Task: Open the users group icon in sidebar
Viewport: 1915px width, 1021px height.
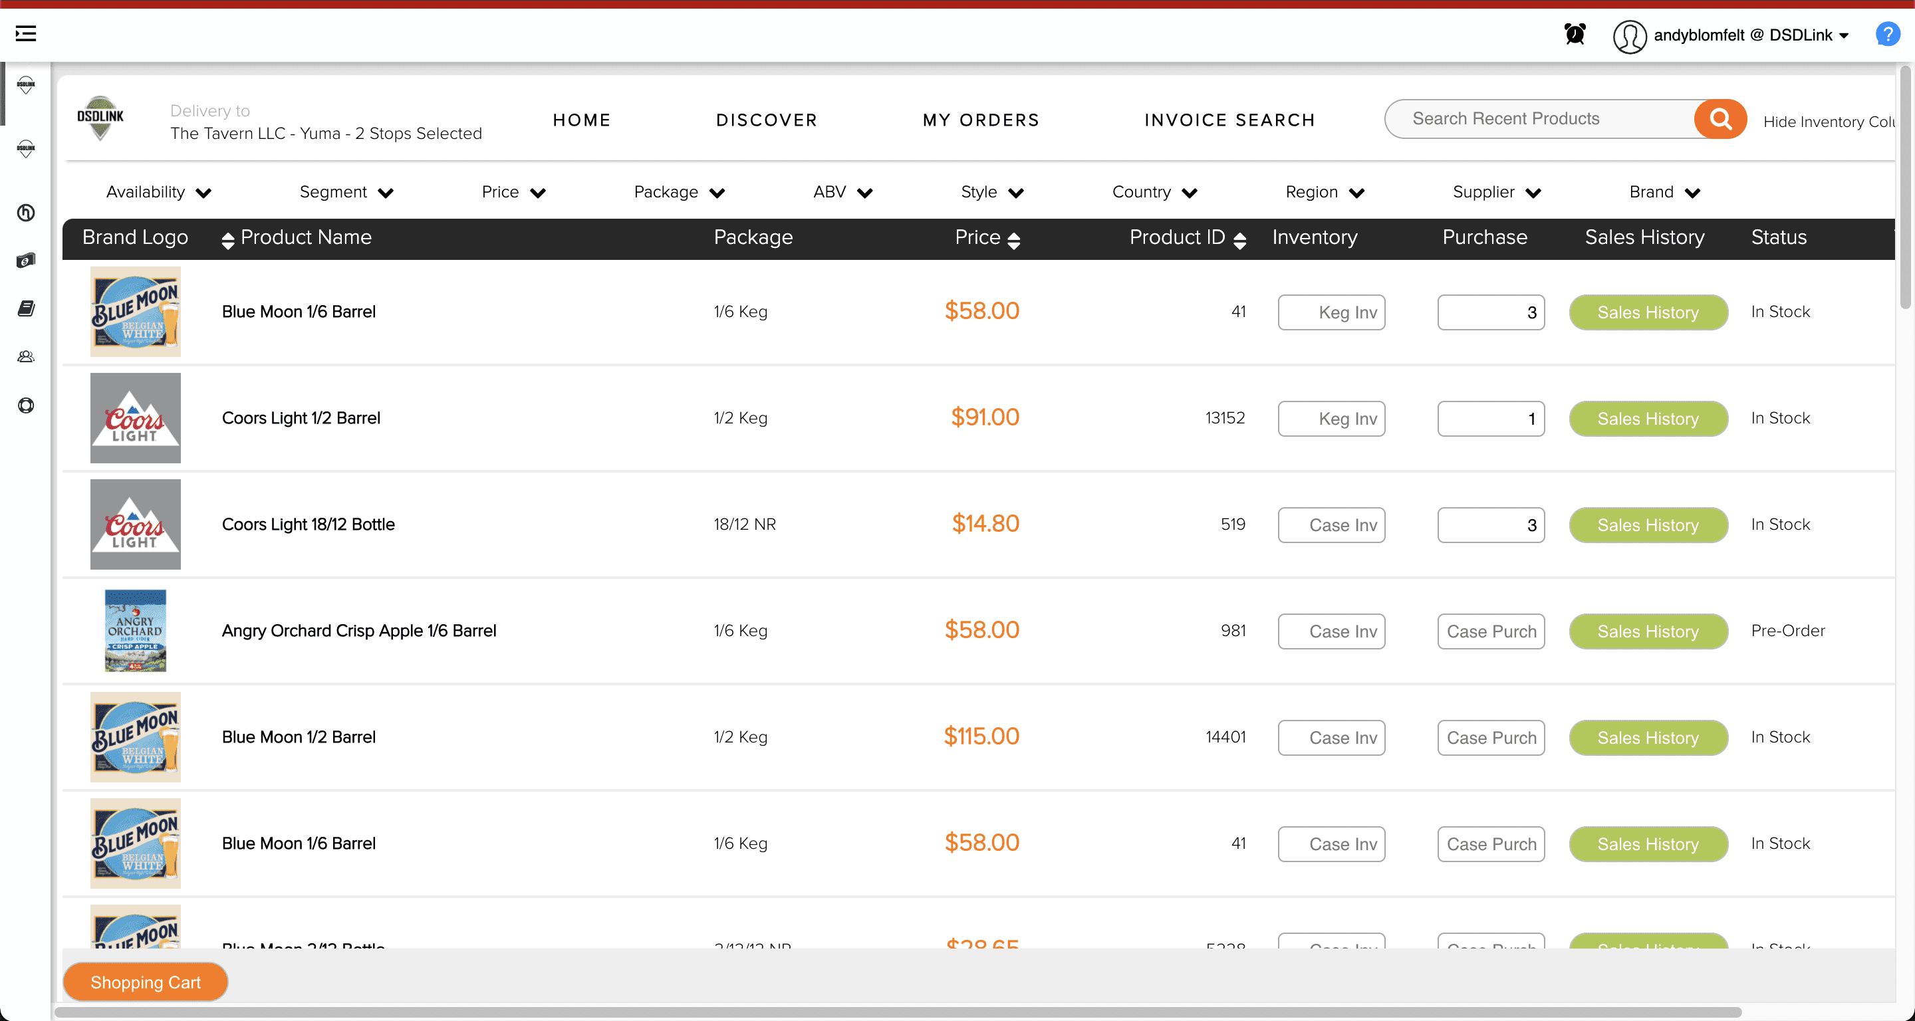Action: tap(26, 357)
